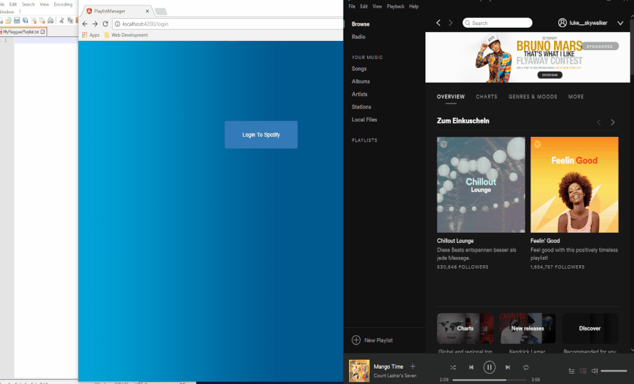Click the Print icon in Notepad++
The width and height of the screenshot is (634, 384).
coord(51,20)
